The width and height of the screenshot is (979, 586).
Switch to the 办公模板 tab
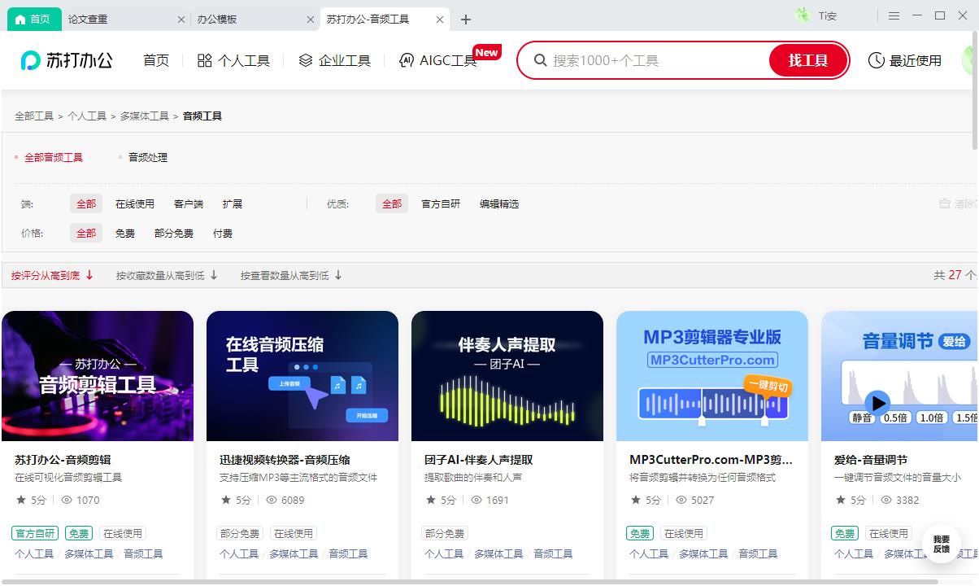217,19
